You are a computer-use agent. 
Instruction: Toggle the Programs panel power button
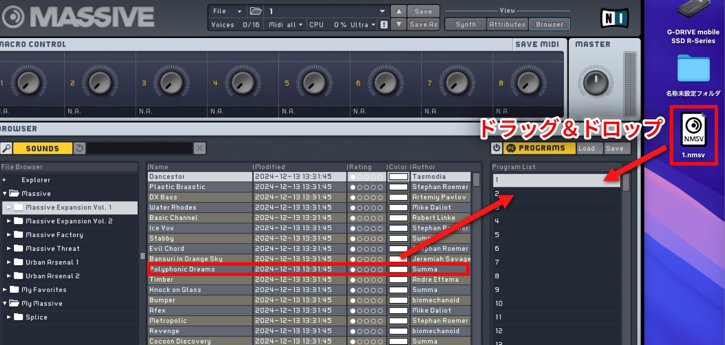pos(496,148)
